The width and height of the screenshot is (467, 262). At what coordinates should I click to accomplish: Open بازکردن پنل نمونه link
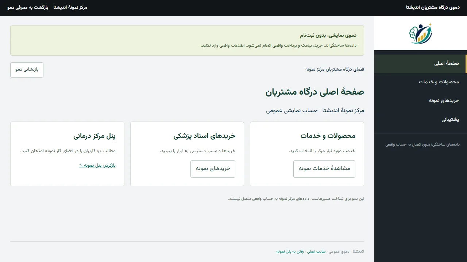coord(97,165)
